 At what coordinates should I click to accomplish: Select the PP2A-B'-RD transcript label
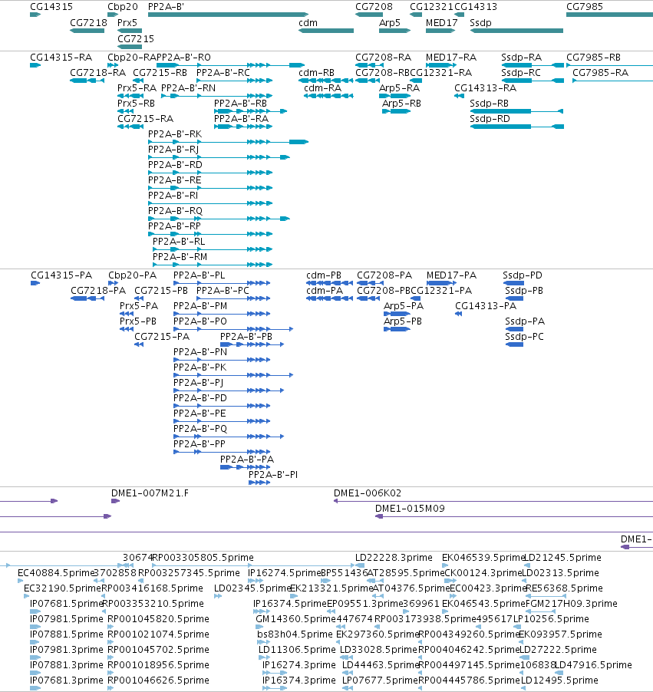[175, 165]
